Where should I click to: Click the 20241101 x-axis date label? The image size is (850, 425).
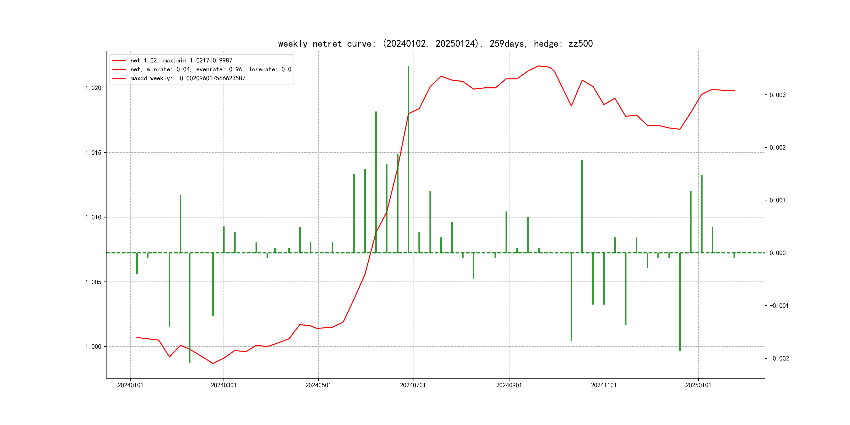click(603, 385)
